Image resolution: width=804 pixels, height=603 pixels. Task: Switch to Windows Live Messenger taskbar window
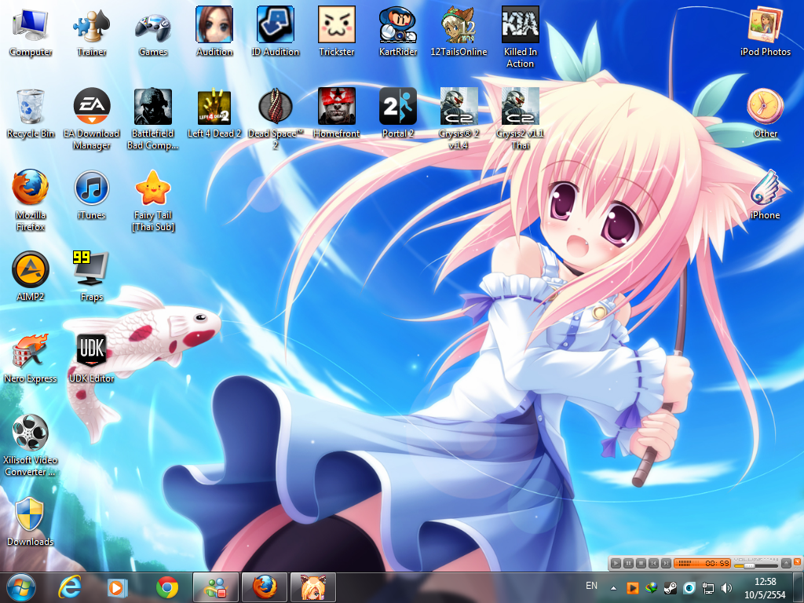point(216,587)
